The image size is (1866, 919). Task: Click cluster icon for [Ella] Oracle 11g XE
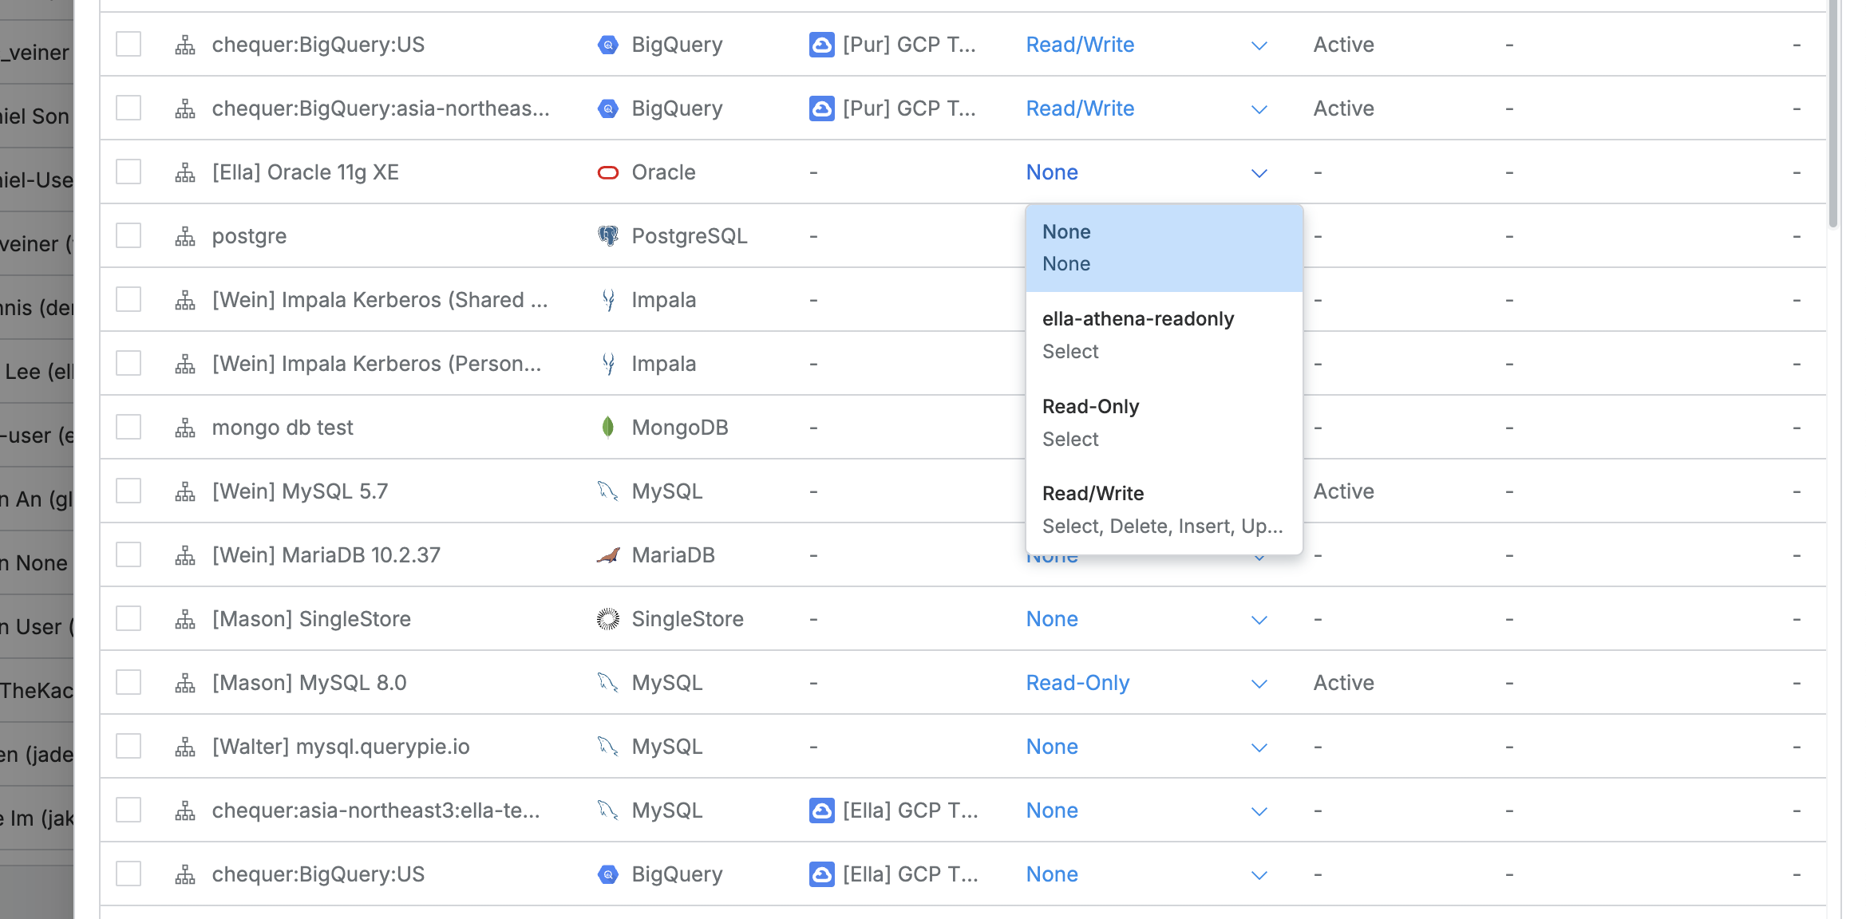click(185, 172)
